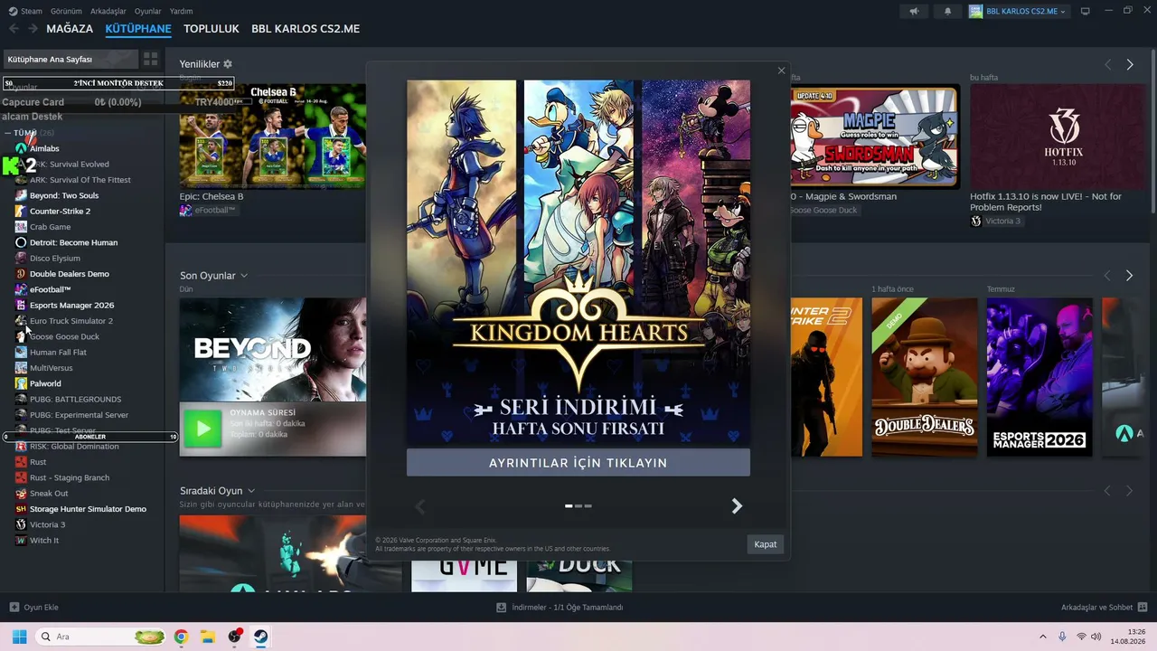Open Kütüphane Ana Sayfası
This screenshot has height=651, width=1157.
click(x=71, y=59)
